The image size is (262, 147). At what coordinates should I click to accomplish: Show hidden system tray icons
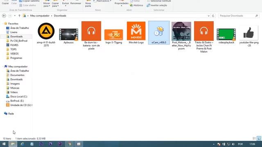click(214, 144)
